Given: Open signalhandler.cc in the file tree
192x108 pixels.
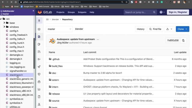Looking at the screenshot, I should point(18,71).
